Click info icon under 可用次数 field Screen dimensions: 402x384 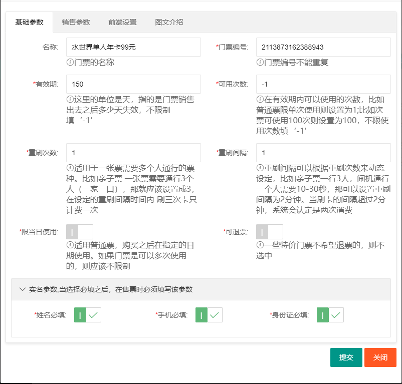pyautogui.click(x=260, y=100)
